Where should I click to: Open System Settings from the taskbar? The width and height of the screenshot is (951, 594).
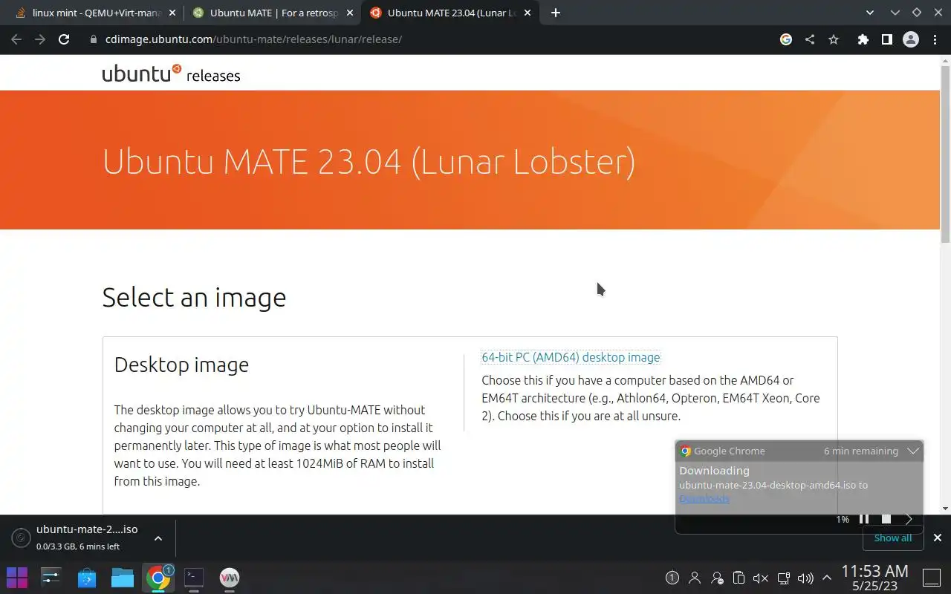(51, 577)
